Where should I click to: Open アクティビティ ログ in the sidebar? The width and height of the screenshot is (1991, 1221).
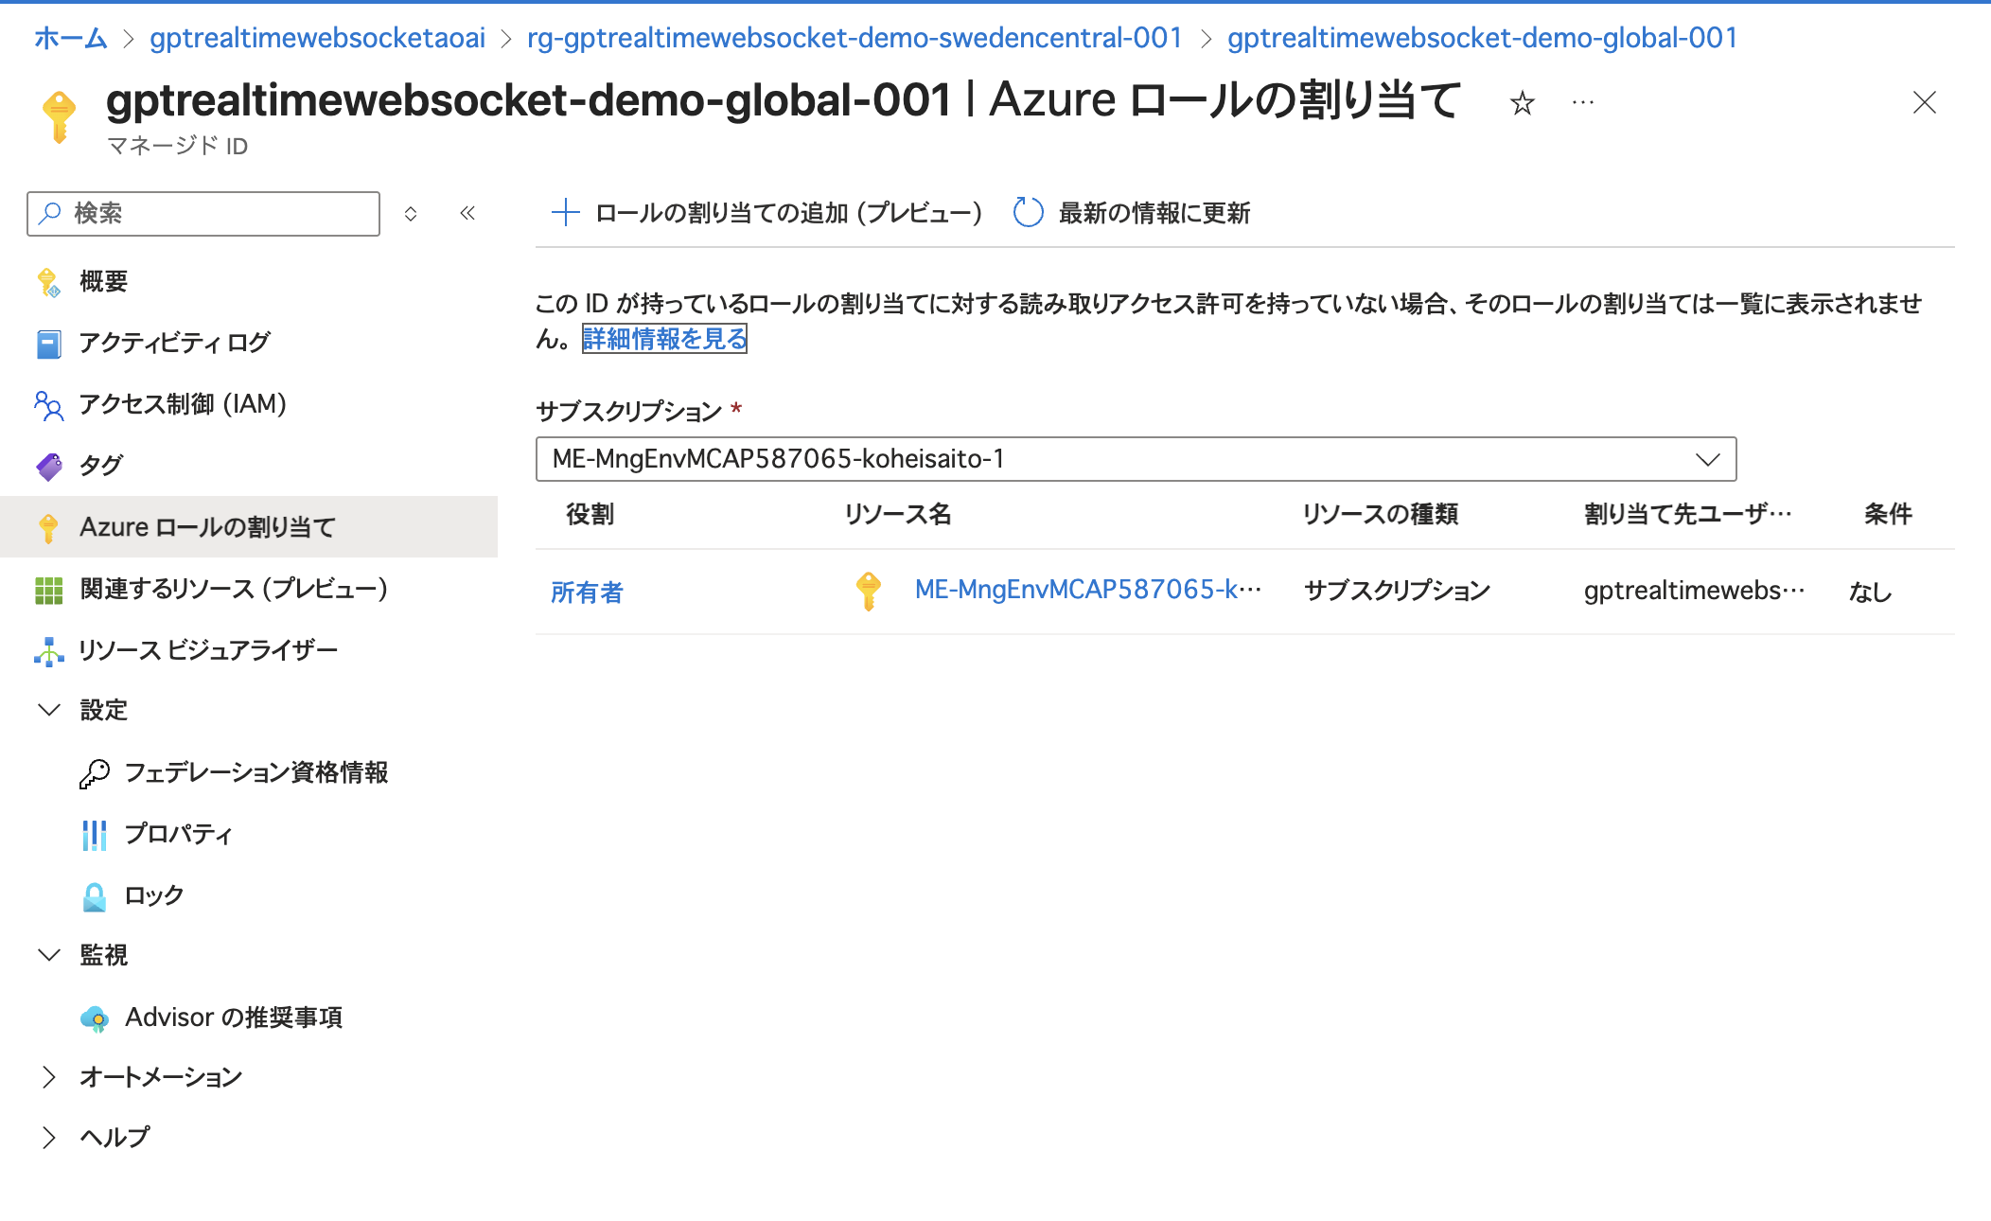(175, 342)
